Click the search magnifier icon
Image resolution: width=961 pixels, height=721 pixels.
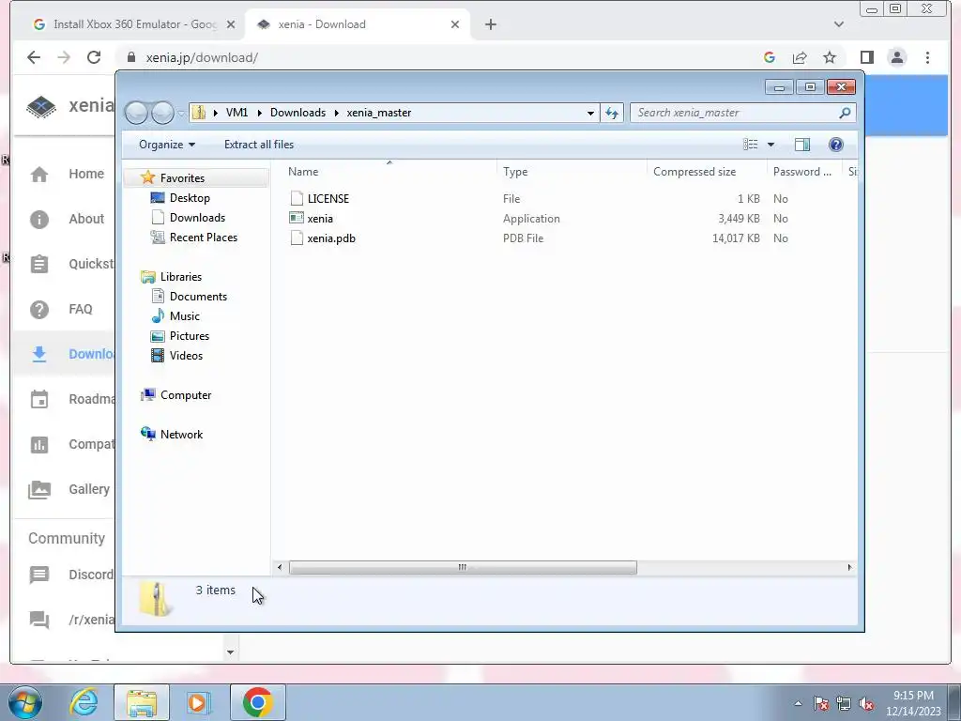[845, 113]
